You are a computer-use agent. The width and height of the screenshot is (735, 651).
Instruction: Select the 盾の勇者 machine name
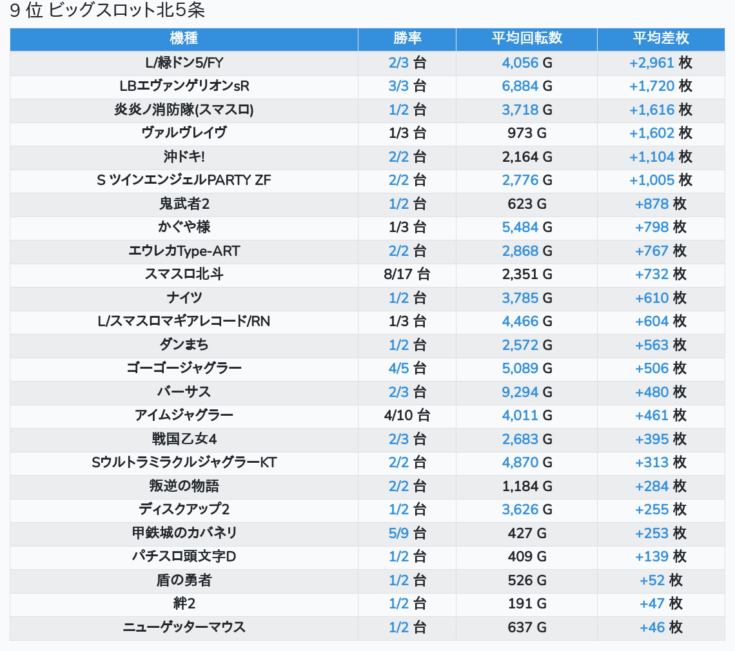coord(184,580)
